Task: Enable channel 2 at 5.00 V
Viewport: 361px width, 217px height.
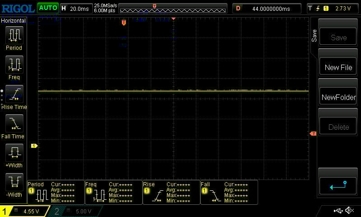Action: (x=76, y=211)
